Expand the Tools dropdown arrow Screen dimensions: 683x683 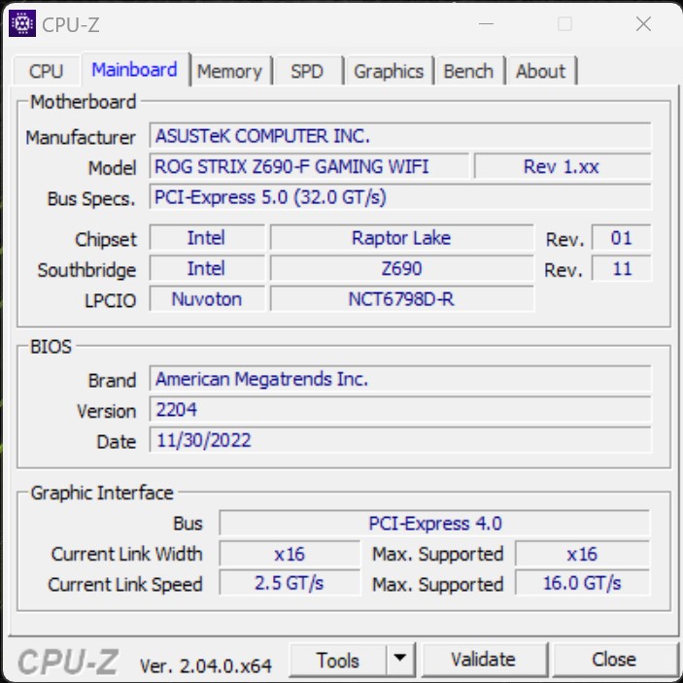[x=399, y=660]
